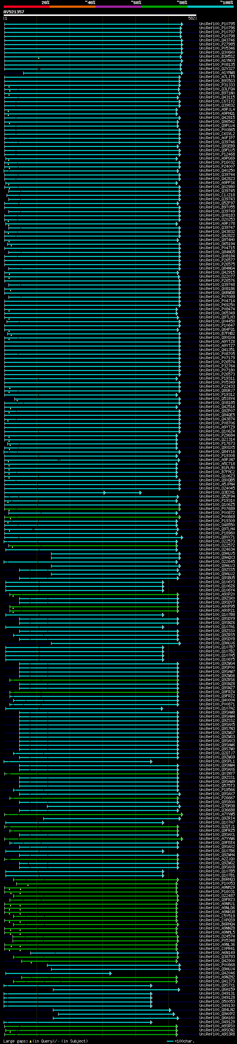Choose hit UniRef100_P19311
237x1044 pixels.
(217, 378)
